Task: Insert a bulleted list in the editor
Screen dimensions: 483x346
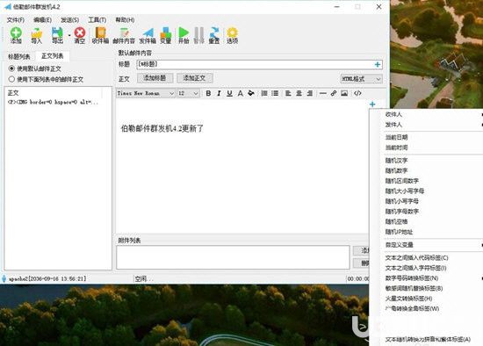Action: pyautogui.click(x=275, y=93)
